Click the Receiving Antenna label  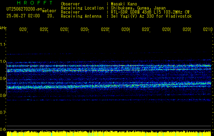click(81, 16)
